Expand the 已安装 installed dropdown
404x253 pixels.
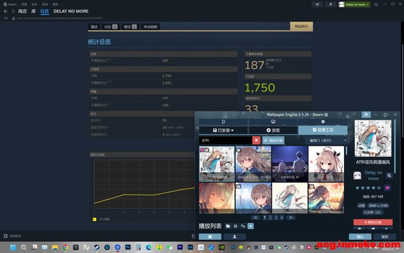[x=223, y=130]
